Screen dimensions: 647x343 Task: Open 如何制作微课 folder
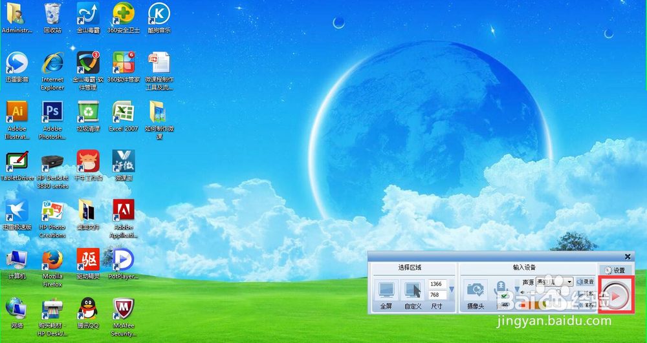pyautogui.click(x=159, y=120)
